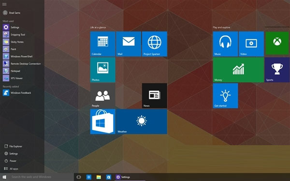
Task: Launch the Project Spartan browser tile
Action: coord(155,44)
